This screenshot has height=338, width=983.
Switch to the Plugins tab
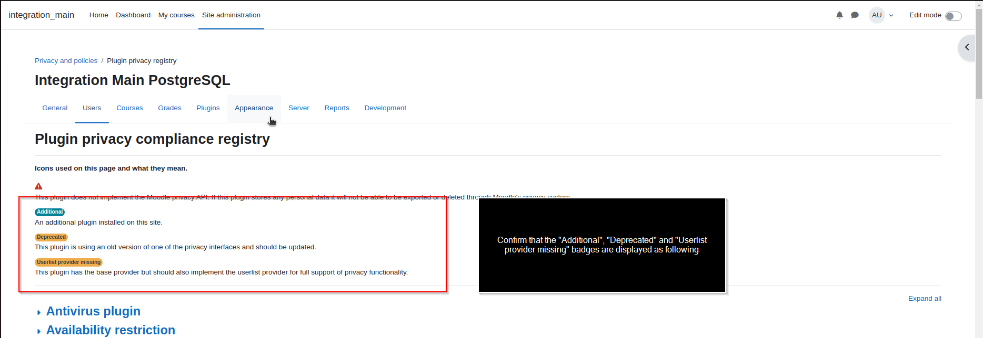[208, 108]
